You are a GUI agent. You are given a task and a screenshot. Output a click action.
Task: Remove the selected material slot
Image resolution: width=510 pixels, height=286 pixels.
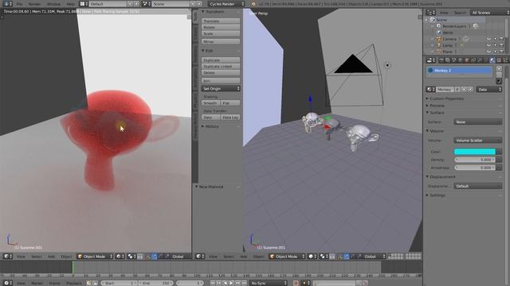point(500,74)
